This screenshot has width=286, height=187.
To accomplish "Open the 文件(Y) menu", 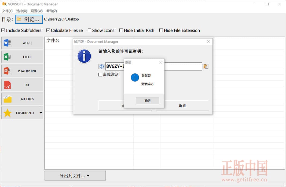I will coord(7,11).
